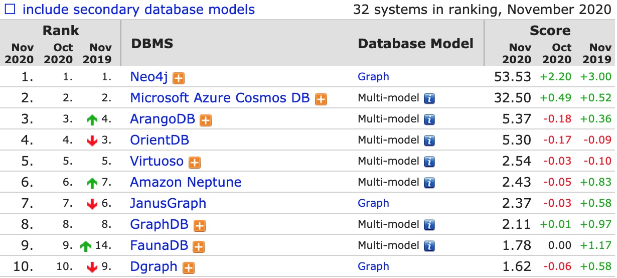Screen dimensions: 617x278
Task: Click the Graph model link for Dgraph
Action: (x=373, y=266)
